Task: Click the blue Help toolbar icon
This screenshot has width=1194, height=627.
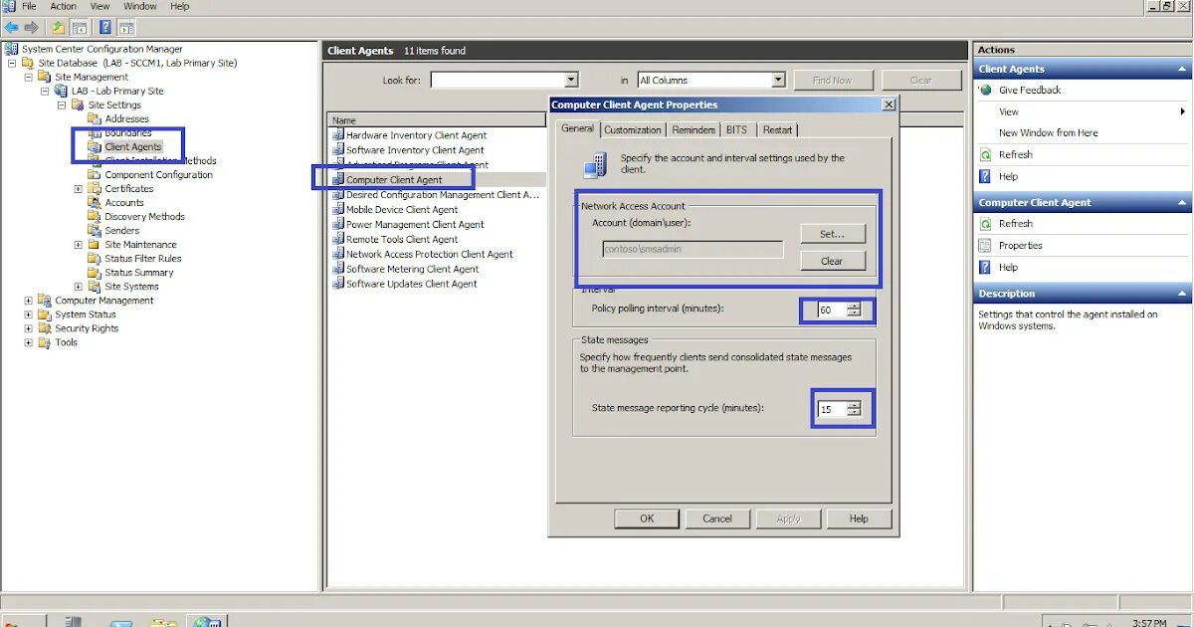Action: [x=105, y=27]
